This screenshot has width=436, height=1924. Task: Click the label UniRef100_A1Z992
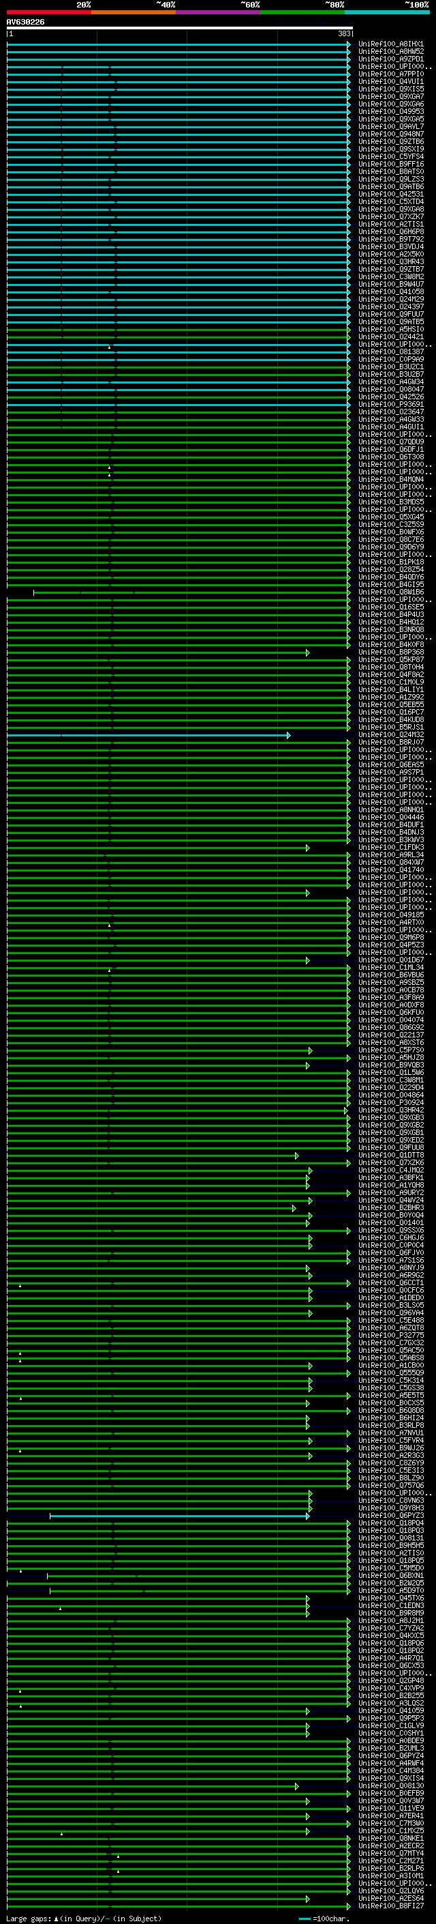point(390,697)
